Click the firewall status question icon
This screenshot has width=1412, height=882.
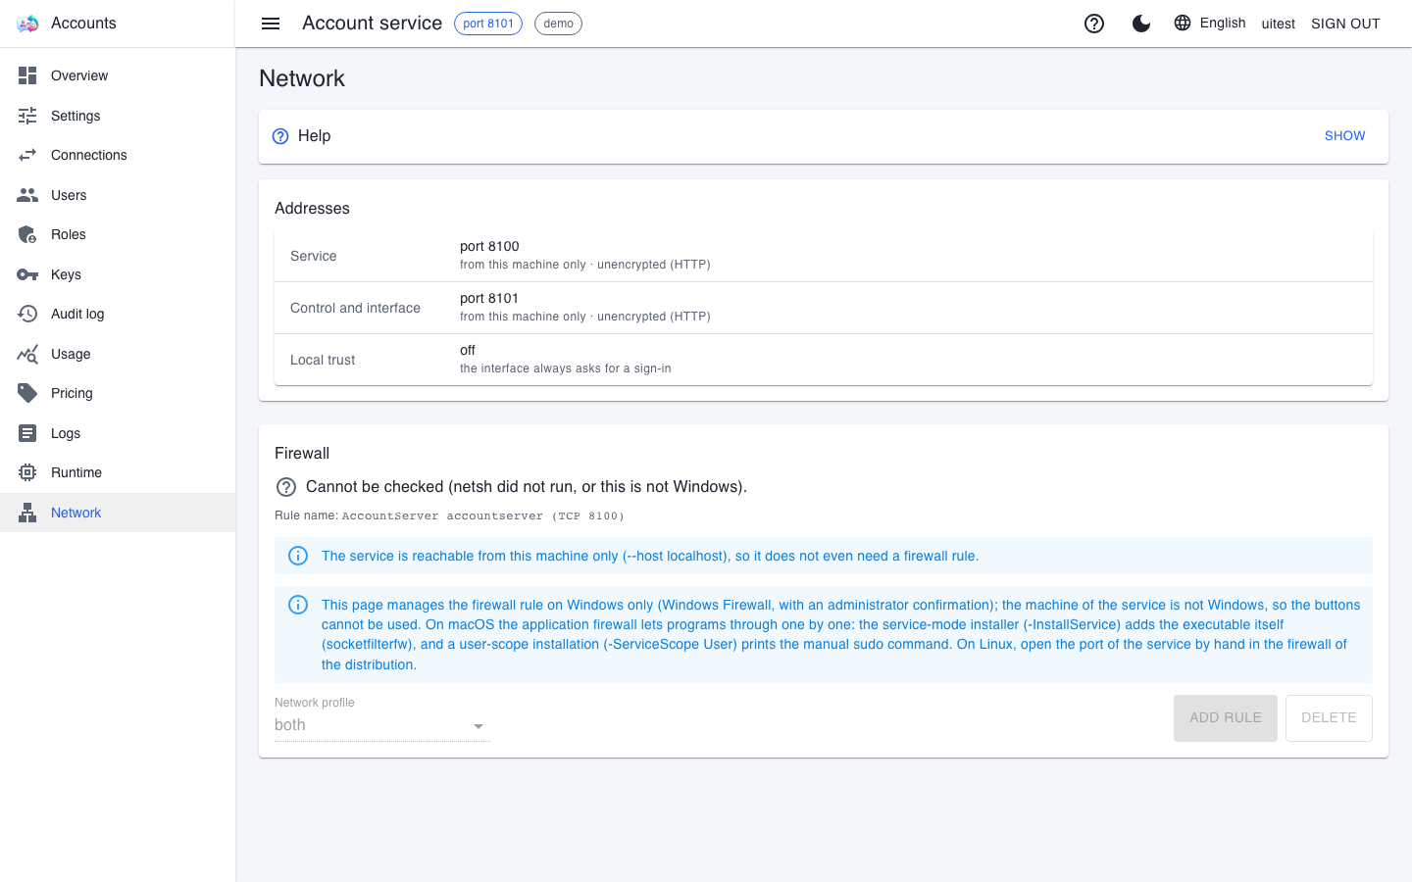pyautogui.click(x=286, y=487)
